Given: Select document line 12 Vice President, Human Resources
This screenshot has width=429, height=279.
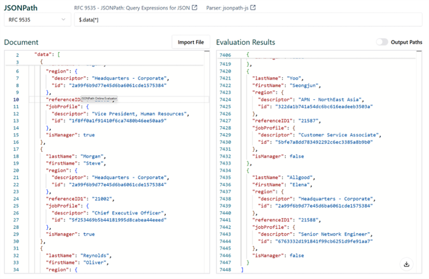Looking at the screenshot, I should click(x=120, y=114).
